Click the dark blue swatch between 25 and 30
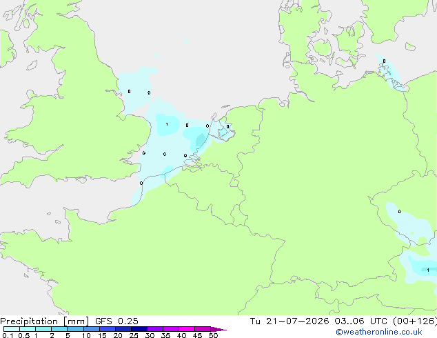This screenshot has width=437, height=338. [x=139, y=329]
